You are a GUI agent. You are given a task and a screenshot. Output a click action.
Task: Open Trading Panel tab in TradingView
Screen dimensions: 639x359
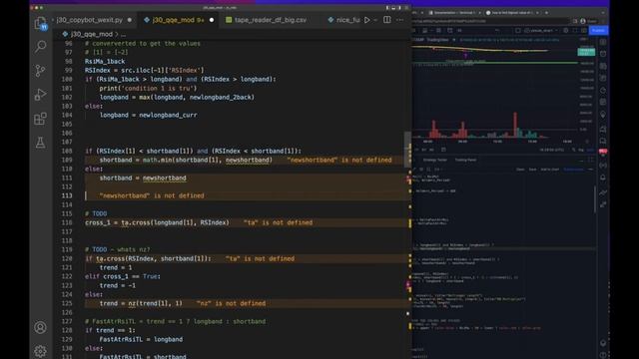click(466, 160)
